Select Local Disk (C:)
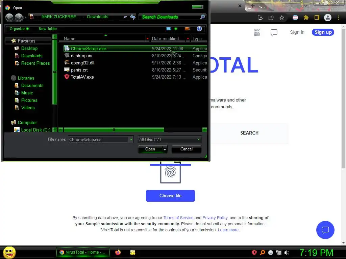The width and height of the screenshot is (346, 259). click(x=35, y=130)
